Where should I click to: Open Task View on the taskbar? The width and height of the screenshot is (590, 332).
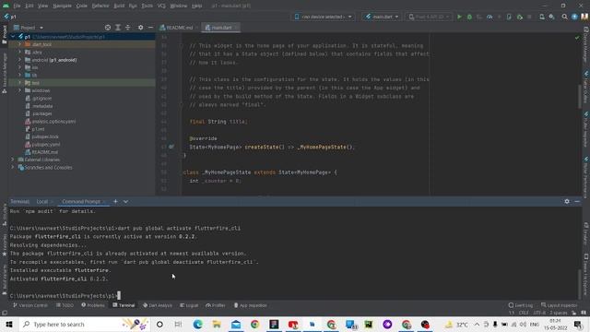(178, 324)
